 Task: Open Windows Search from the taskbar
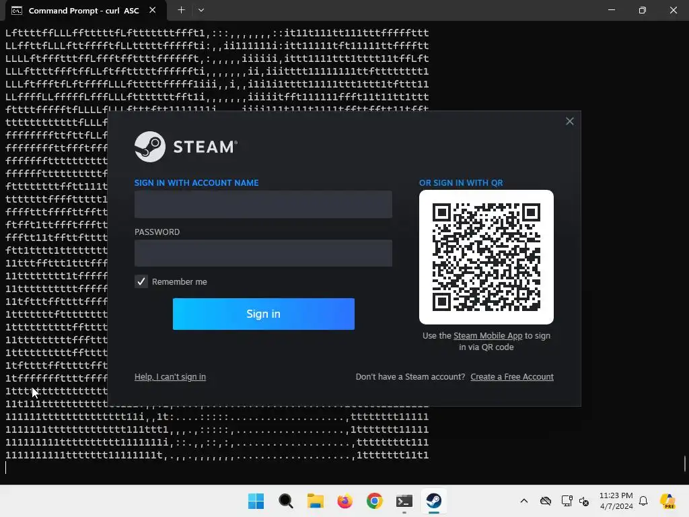pos(285,501)
